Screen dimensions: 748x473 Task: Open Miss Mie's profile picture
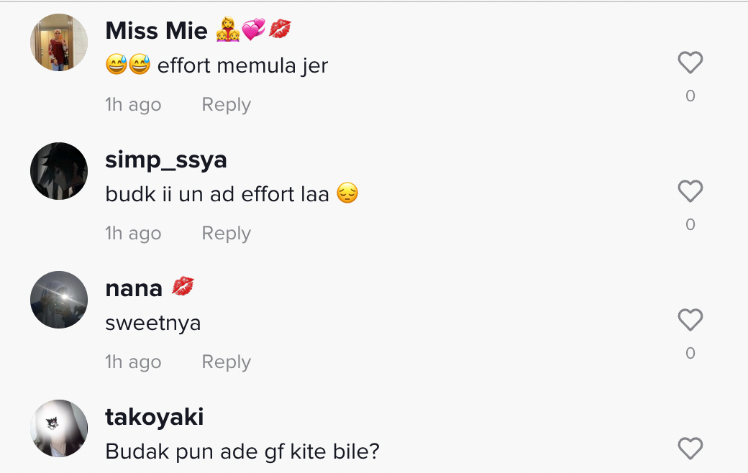(59, 42)
